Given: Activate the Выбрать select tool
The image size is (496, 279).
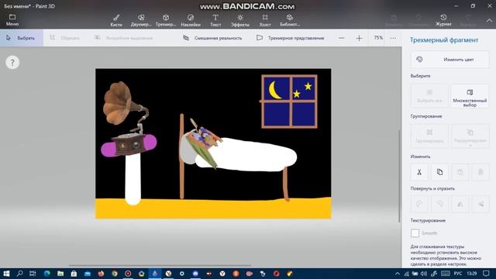Looking at the screenshot, I should coord(22,38).
